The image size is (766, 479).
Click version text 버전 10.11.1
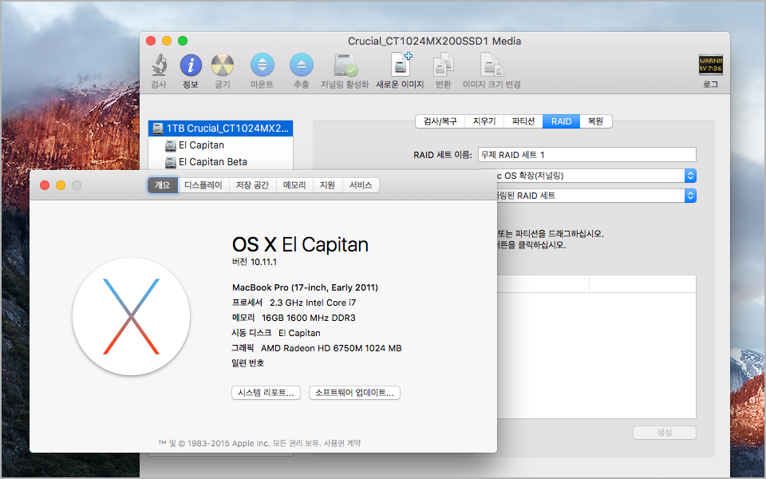pyautogui.click(x=254, y=262)
